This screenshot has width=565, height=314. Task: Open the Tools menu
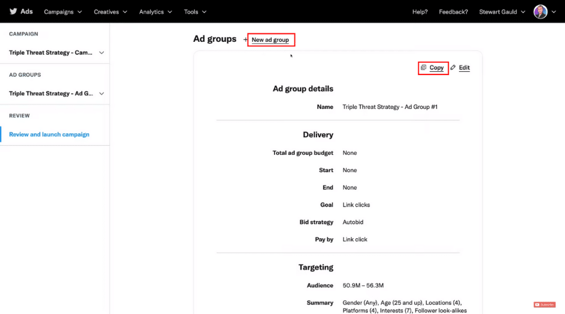click(x=195, y=12)
